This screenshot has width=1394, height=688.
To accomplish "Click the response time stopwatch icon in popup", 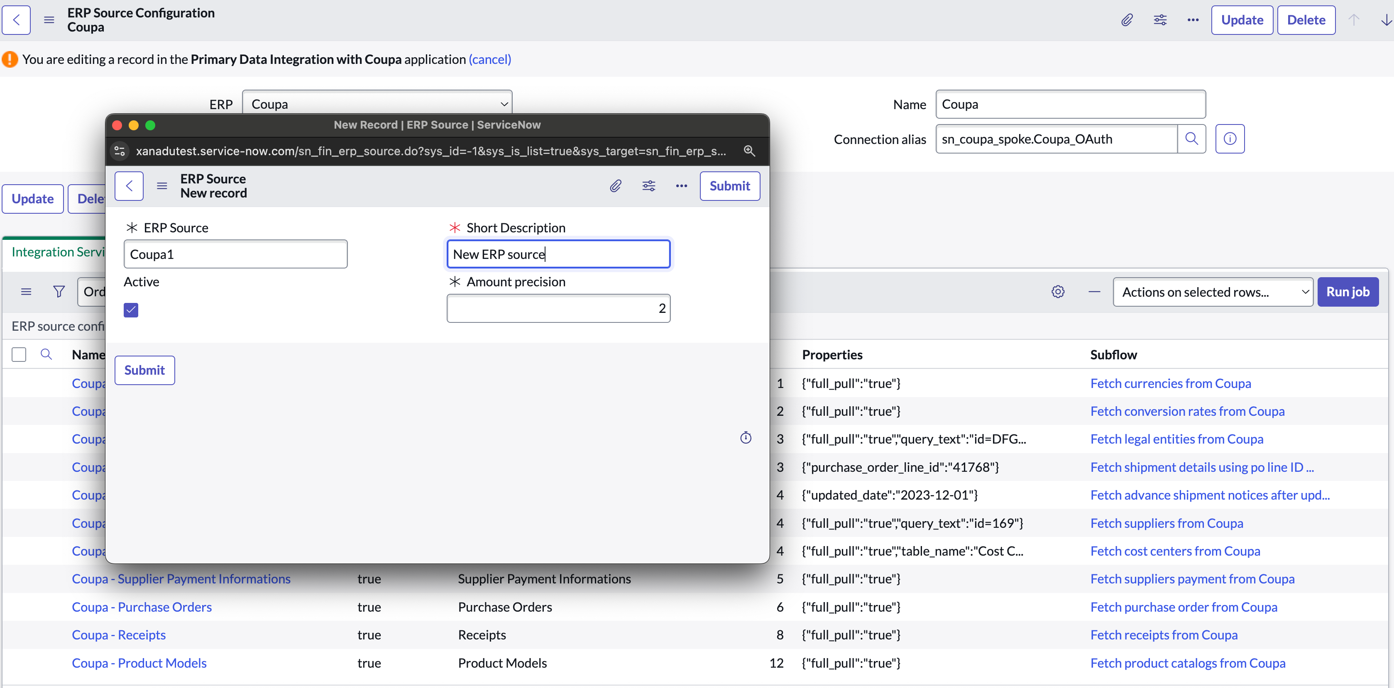I will click(x=746, y=437).
